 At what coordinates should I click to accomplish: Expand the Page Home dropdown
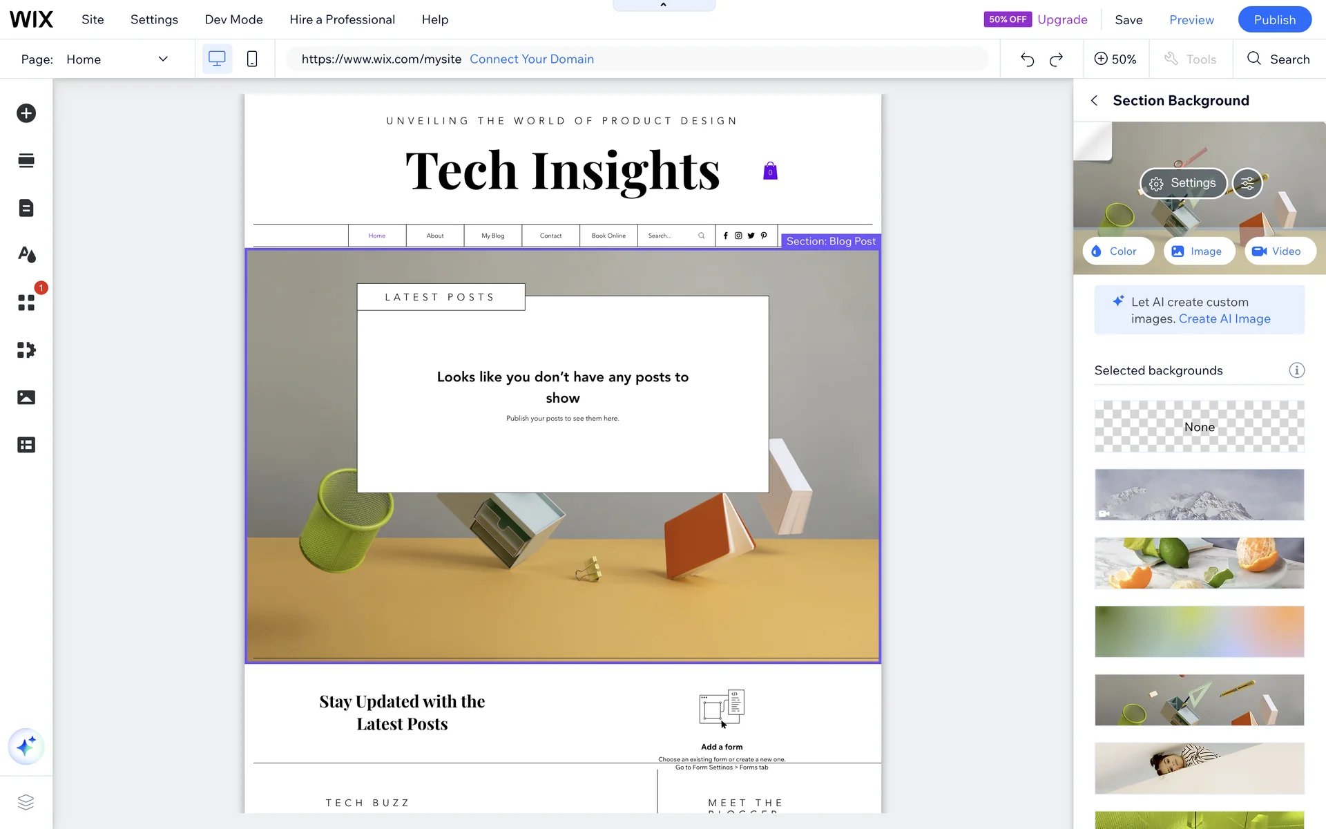(163, 59)
